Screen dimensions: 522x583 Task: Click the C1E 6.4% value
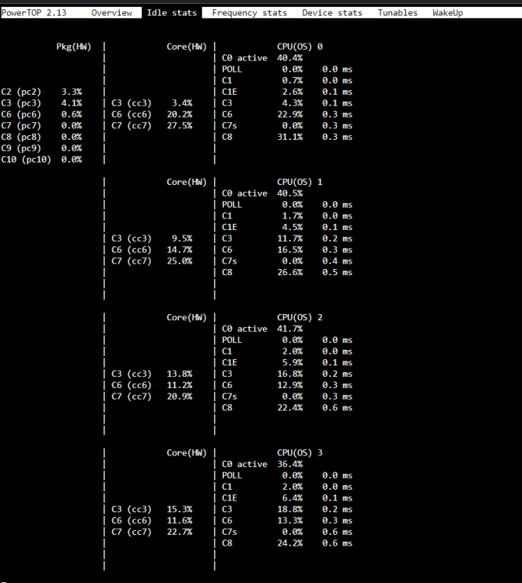[x=293, y=497]
